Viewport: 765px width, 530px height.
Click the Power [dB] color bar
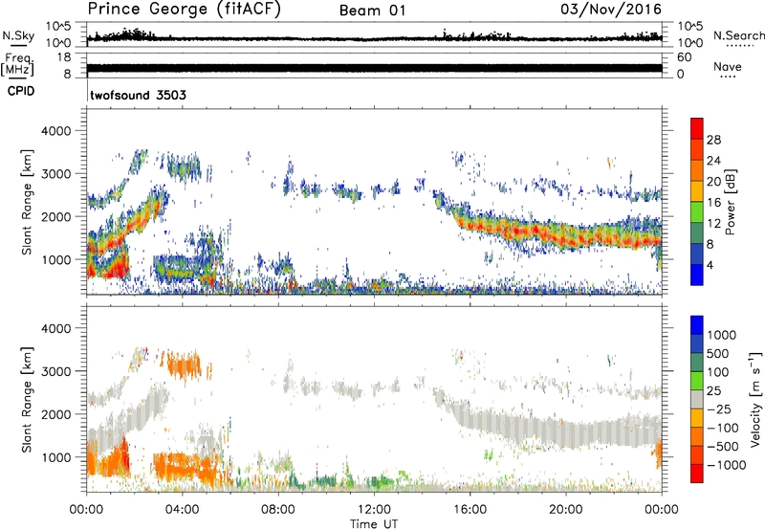[697, 202]
